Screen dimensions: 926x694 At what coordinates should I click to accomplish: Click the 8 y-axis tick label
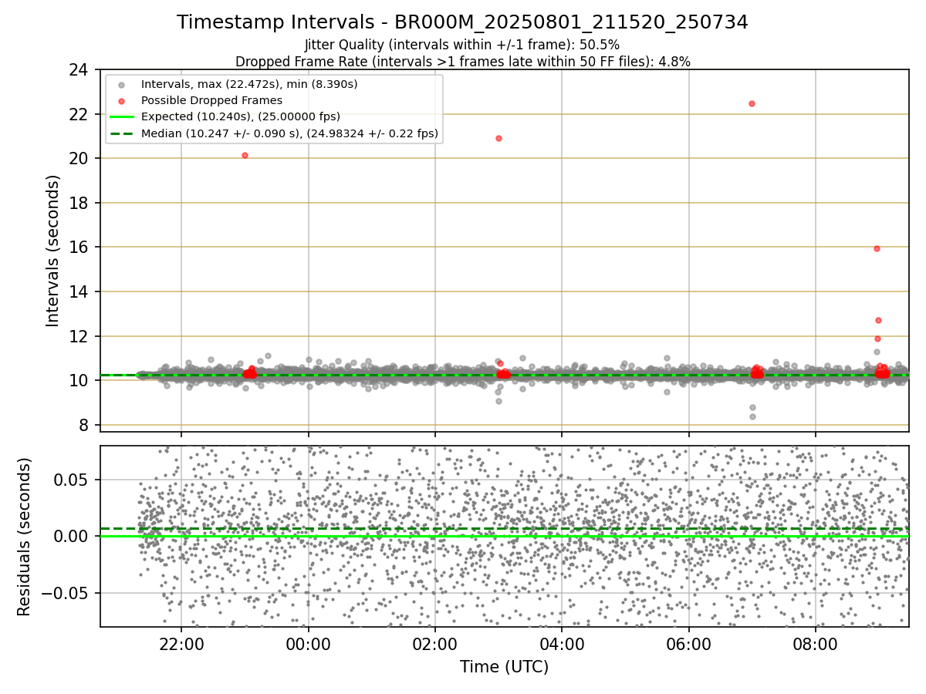[83, 425]
